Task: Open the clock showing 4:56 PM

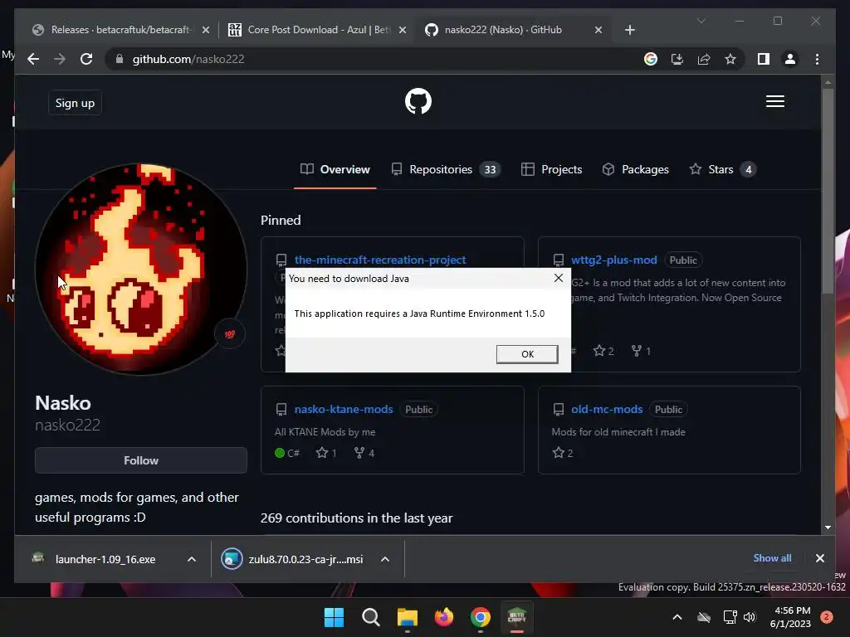Action: [791, 617]
